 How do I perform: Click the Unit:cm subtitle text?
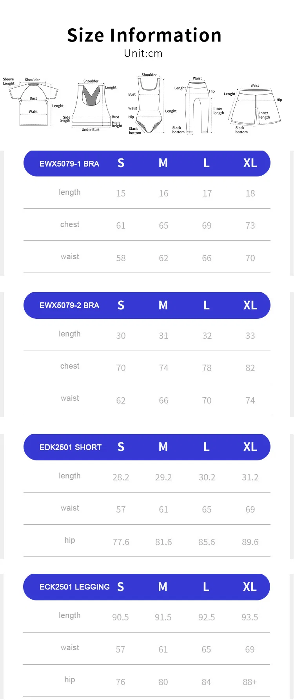[x=143, y=53]
